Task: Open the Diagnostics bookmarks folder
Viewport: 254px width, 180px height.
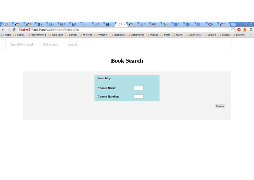Action: [193, 35]
